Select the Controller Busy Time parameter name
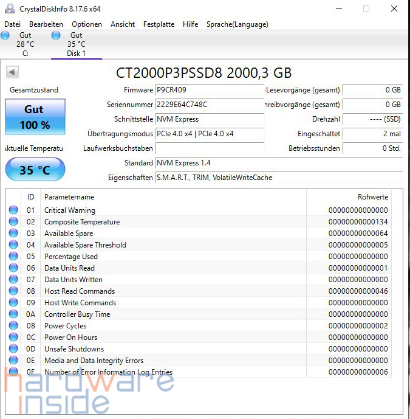This screenshot has width=410, height=419. [x=77, y=314]
